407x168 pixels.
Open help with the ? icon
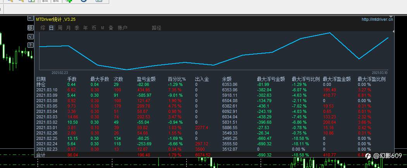(x=30, y=45)
